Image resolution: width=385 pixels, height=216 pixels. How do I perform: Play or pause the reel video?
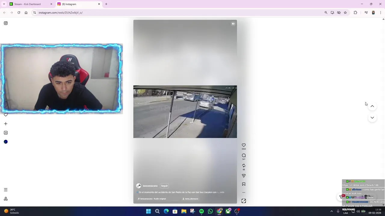click(x=185, y=112)
